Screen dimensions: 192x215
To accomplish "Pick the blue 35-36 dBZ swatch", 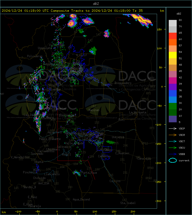I will [173, 93].
